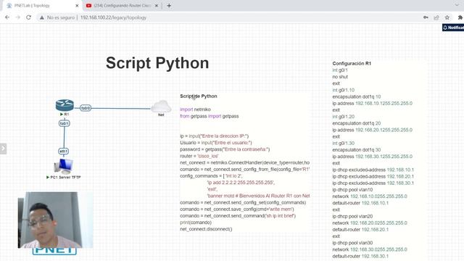Close the YouTube Configurando Router tab

pos(157,6)
